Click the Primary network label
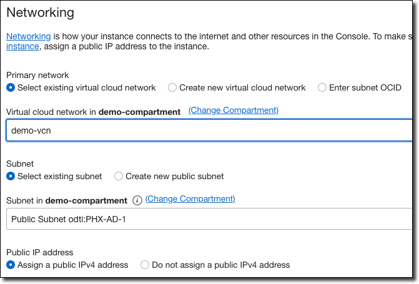The width and height of the screenshot is (419, 284). (37, 76)
